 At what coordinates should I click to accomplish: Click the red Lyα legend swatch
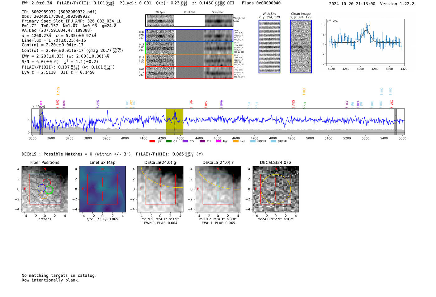(152, 141)
